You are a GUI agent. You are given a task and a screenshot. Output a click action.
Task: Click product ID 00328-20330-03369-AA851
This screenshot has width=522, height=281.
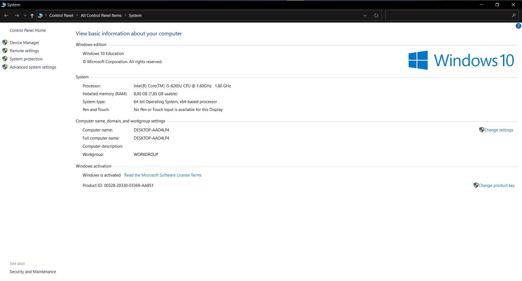coord(129,186)
